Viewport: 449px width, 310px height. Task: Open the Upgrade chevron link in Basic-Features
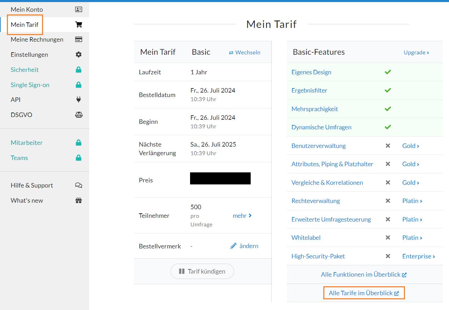416,52
